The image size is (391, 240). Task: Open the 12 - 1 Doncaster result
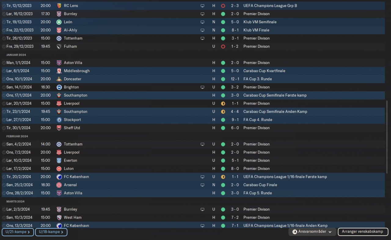[x=235, y=79]
